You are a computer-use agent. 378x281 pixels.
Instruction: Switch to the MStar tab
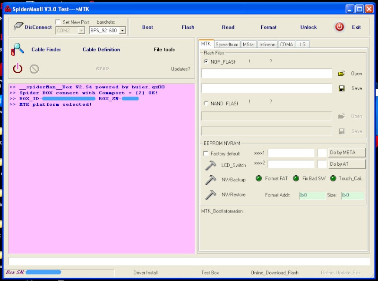[249, 44]
